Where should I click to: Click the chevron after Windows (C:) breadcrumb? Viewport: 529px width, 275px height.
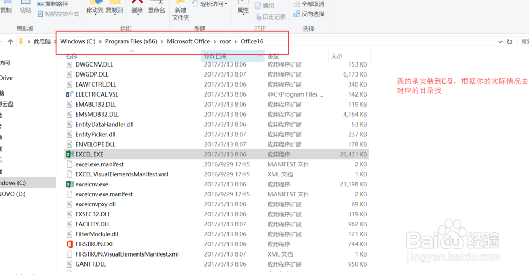[x=100, y=41]
